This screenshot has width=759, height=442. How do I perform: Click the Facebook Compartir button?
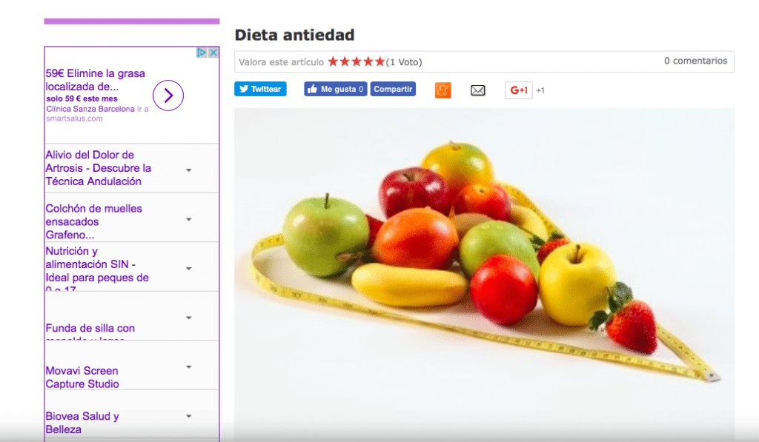point(393,89)
